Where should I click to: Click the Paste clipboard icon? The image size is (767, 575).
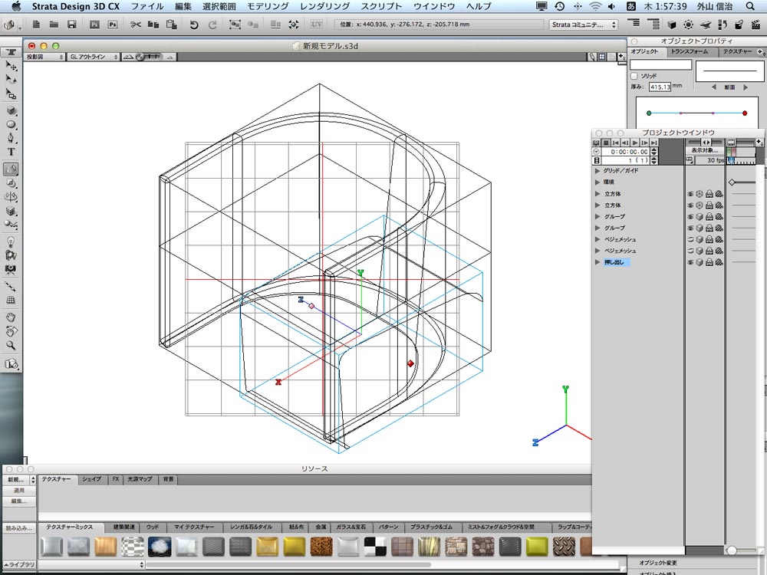[x=171, y=25]
